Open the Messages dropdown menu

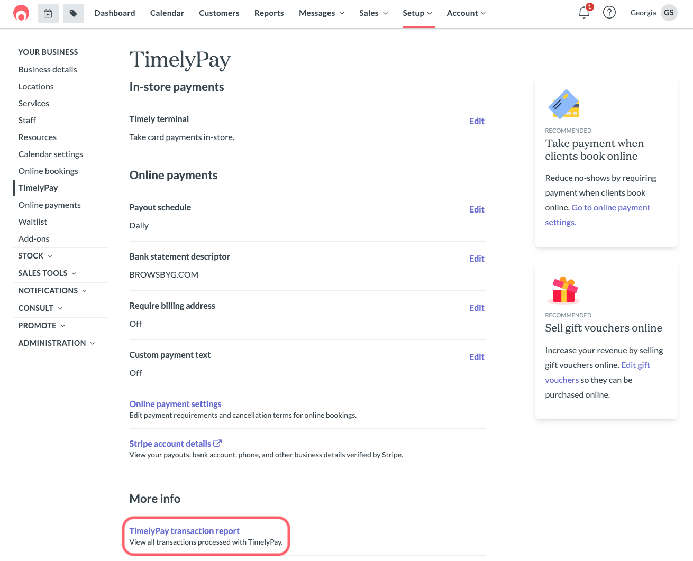(322, 13)
